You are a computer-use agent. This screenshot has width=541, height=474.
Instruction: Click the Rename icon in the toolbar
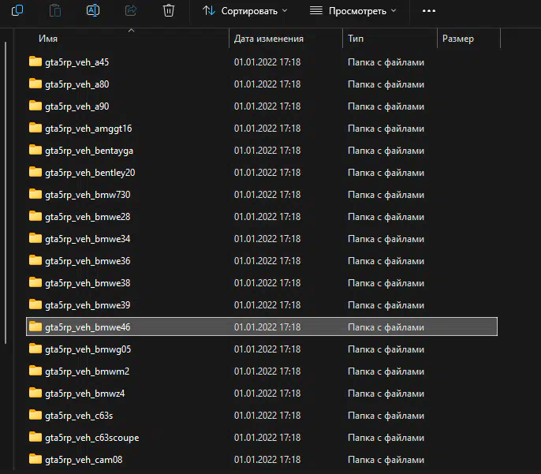(93, 10)
